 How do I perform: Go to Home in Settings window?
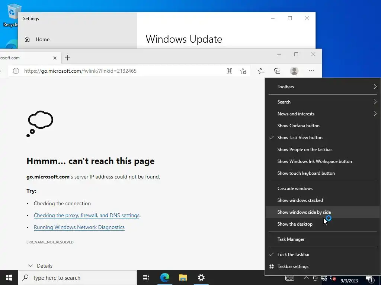[x=42, y=39]
